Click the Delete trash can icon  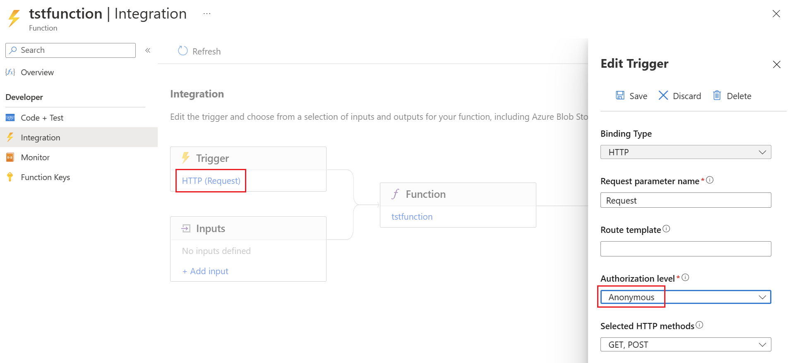coord(717,95)
